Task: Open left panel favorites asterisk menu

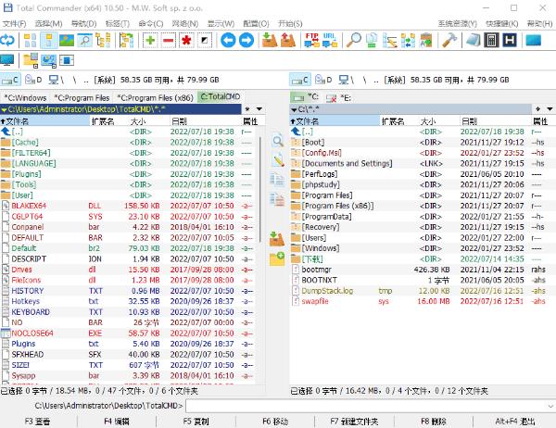Action: [247, 109]
